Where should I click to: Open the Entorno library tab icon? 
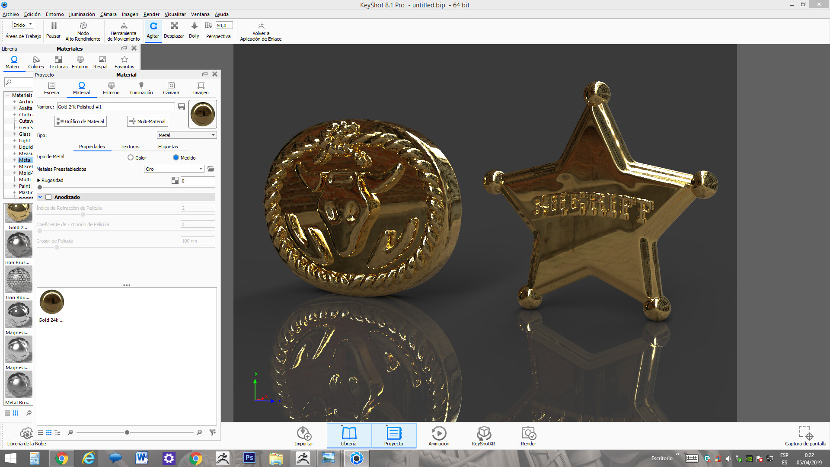click(x=80, y=60)
